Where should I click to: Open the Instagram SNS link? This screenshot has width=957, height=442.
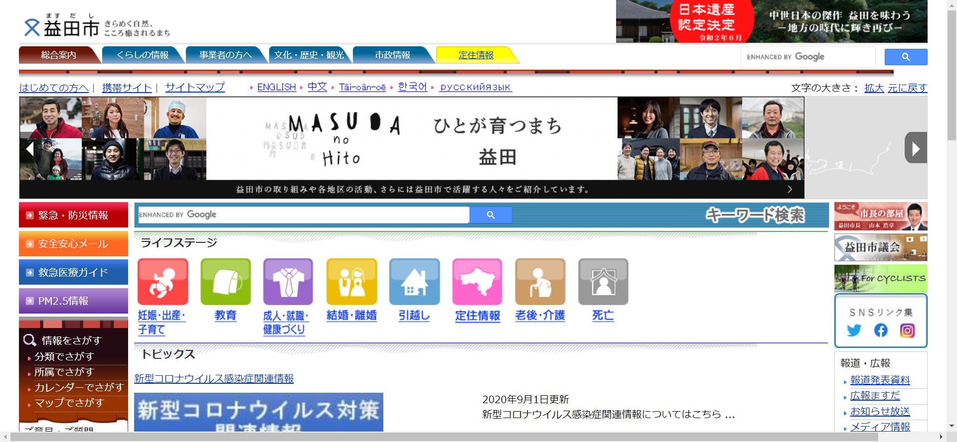(x=907, y=331)
